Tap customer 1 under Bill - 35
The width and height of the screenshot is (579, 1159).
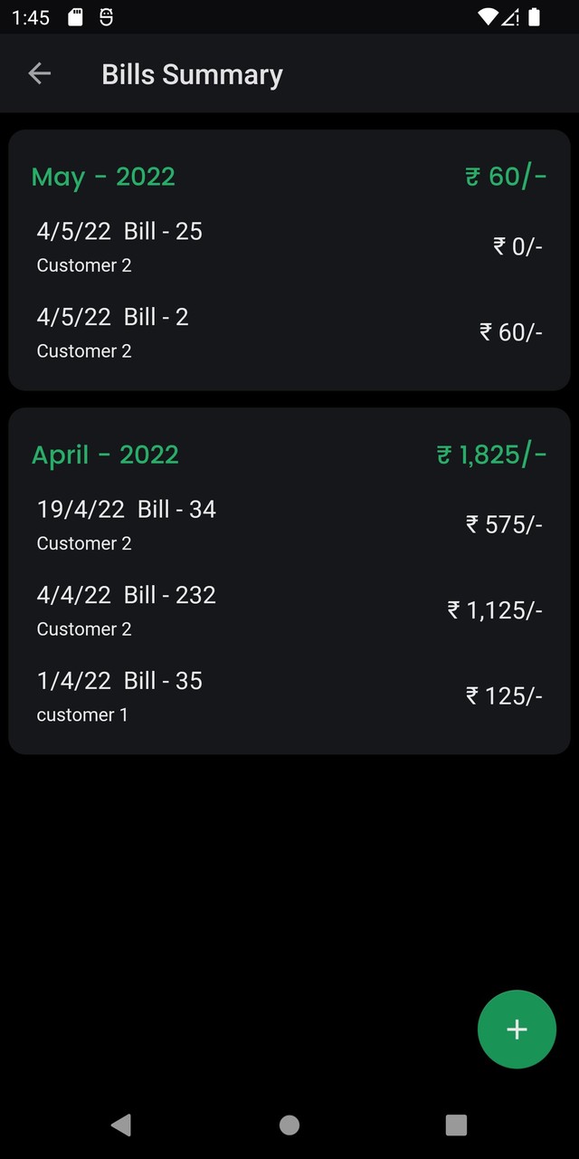[81, 714]
